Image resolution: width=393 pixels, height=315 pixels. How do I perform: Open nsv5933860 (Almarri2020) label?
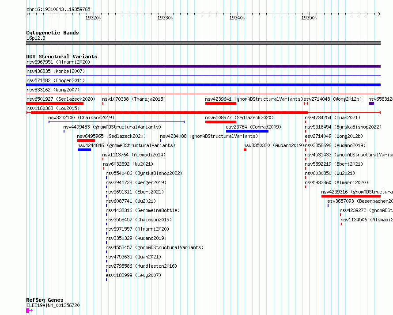[336, 182]
